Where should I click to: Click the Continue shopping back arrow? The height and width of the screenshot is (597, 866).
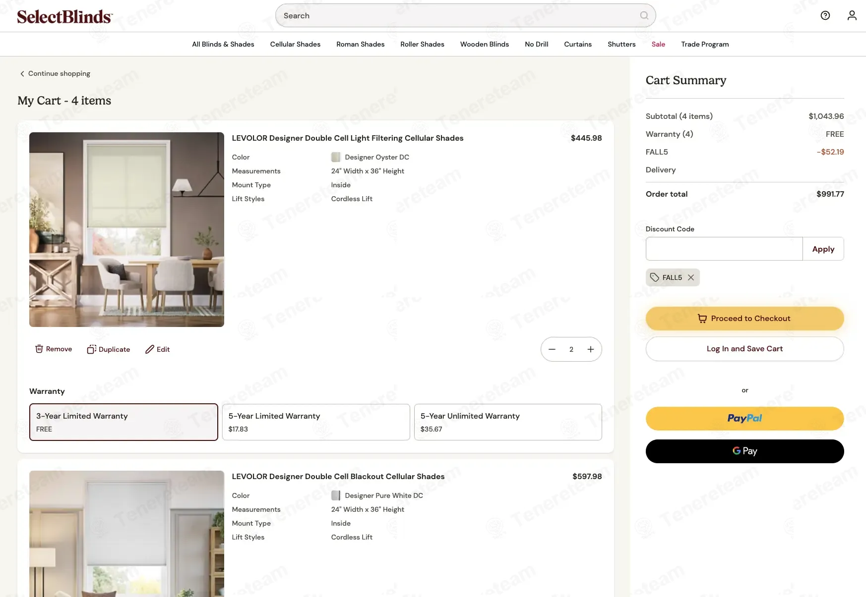coord(22,73)
